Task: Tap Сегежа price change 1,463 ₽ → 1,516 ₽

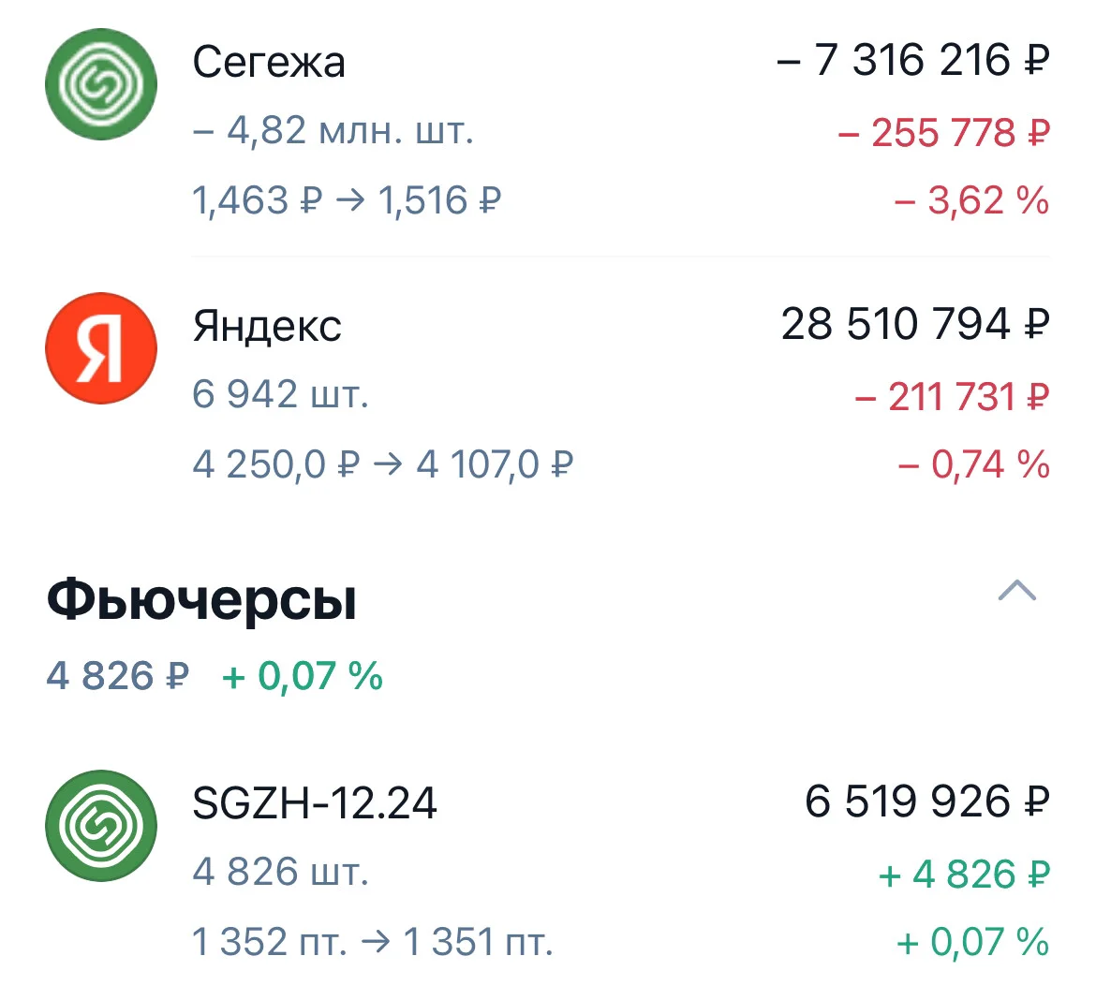Action: pyautogui.click(x=347, y=201)
